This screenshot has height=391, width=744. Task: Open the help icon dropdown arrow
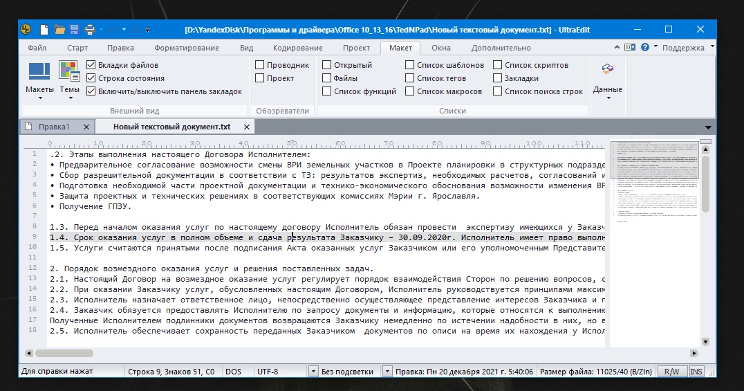(655, 46)
